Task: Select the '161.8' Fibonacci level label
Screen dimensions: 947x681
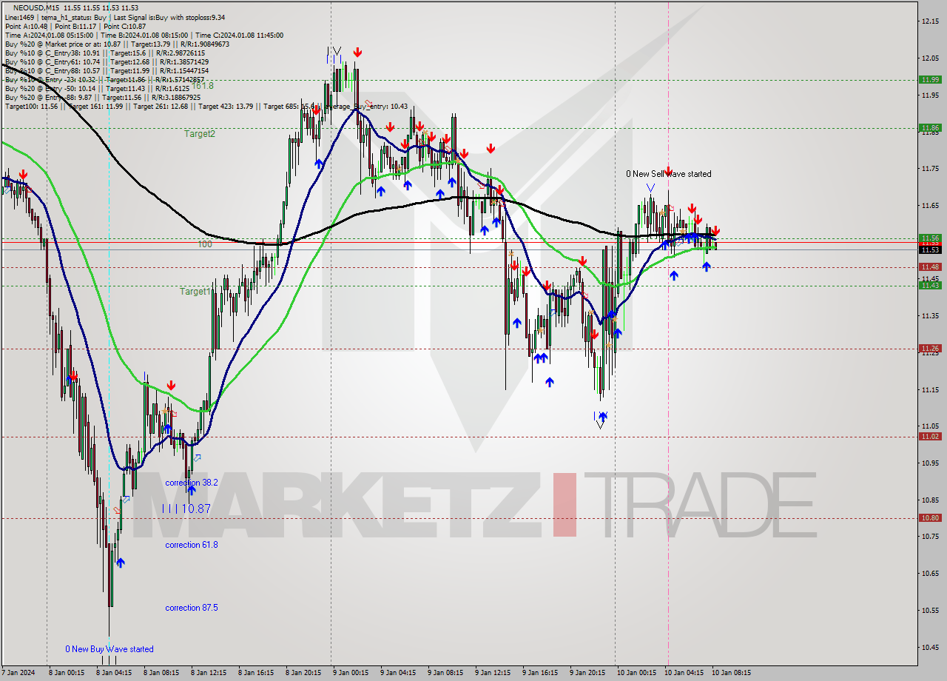Action: tap(203, 86)
